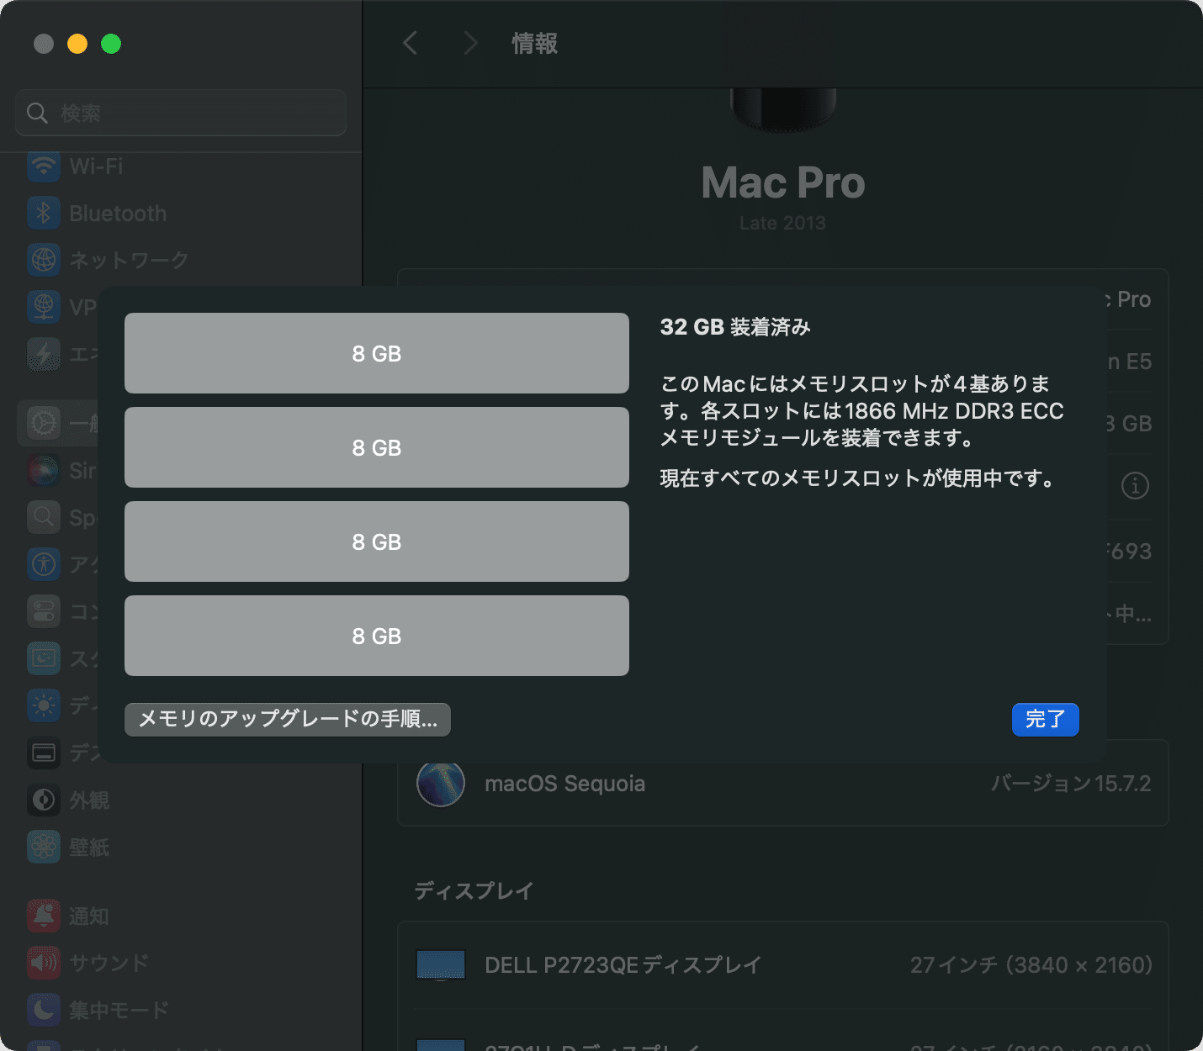Viewport: 1203px width, 1051px height.
Task: Open 外観 (Appearance) settings
Action: (x=87, y=800)
